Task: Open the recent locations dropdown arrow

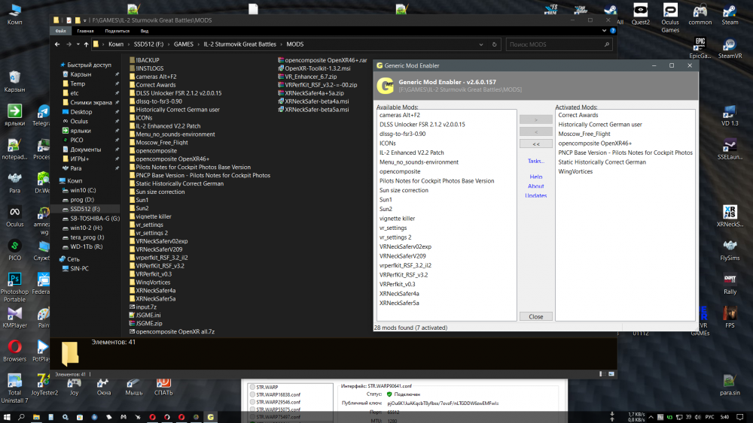Action: (77, 44)
